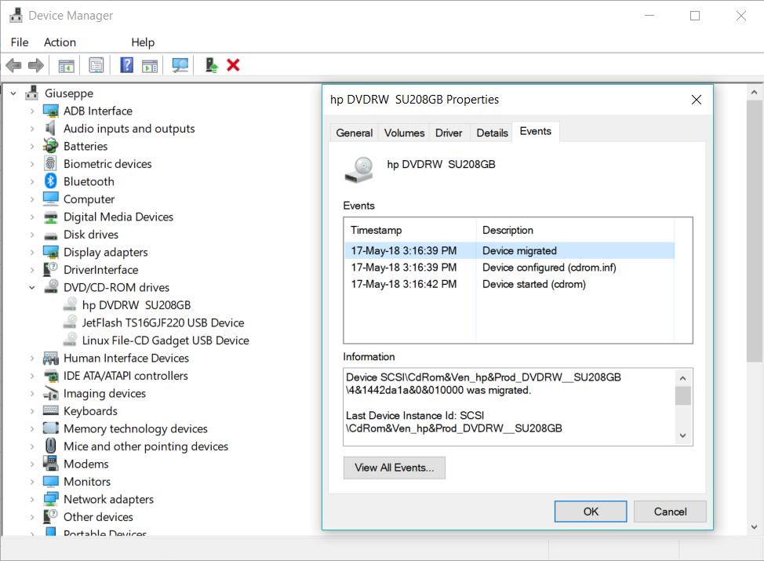Click the Help toolbar icon
Viewport: 764px width, 561px height.
(x=126, y=64)
